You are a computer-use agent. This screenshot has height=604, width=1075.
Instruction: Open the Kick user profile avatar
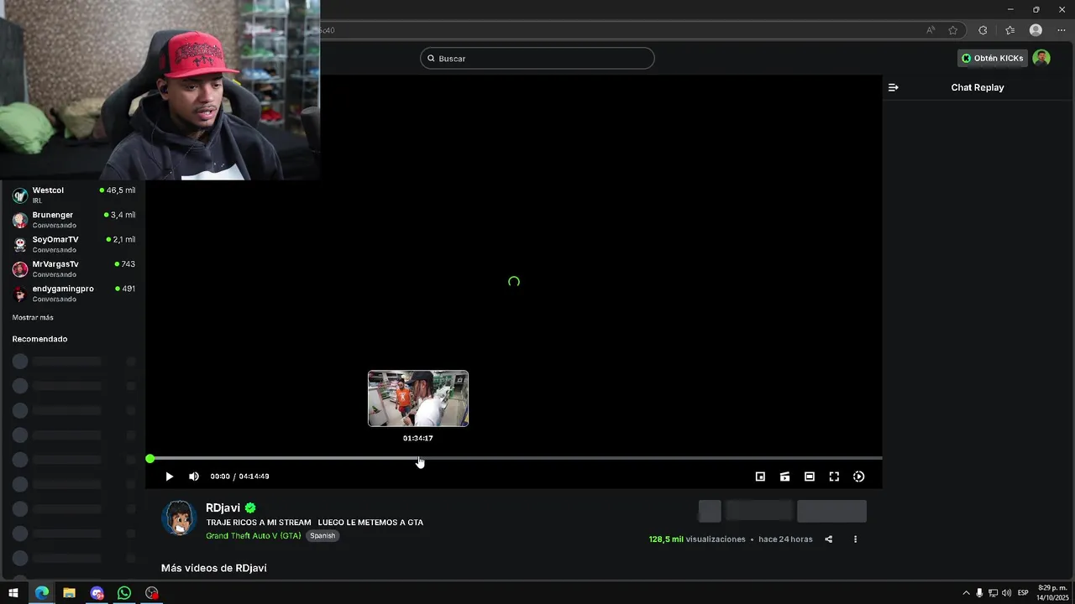click(x=1041, y=58)
